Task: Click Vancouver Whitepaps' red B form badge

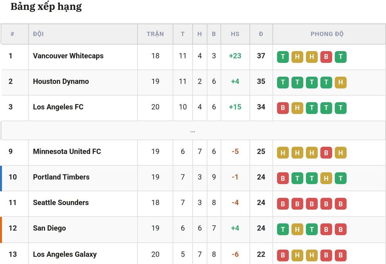Action: 326,57
